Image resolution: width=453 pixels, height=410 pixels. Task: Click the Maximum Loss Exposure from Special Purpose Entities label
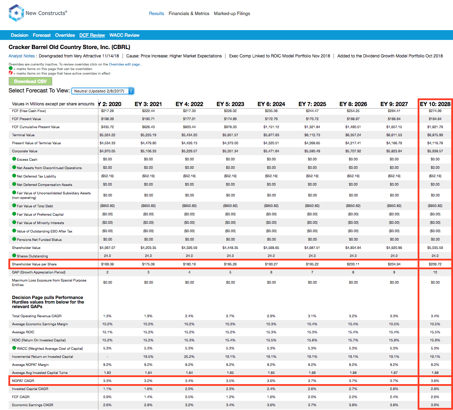49,283
